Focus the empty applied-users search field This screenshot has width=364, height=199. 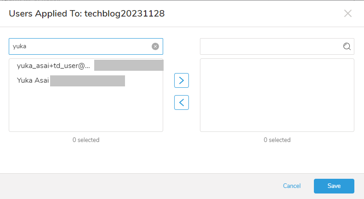click(271, 46)
